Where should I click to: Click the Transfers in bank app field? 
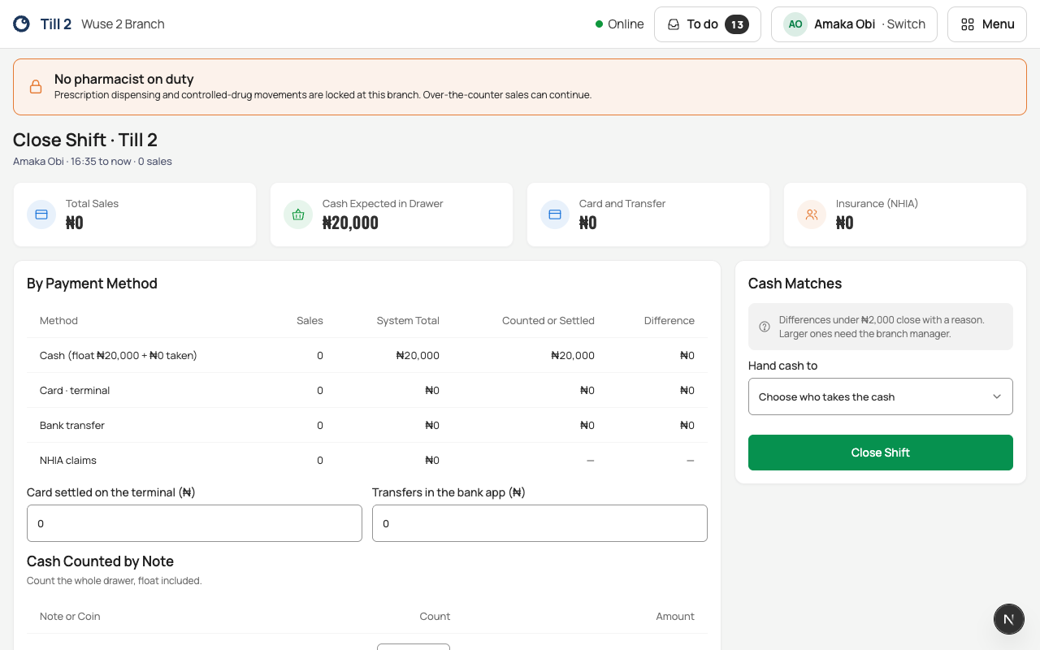tap(539, 523)
